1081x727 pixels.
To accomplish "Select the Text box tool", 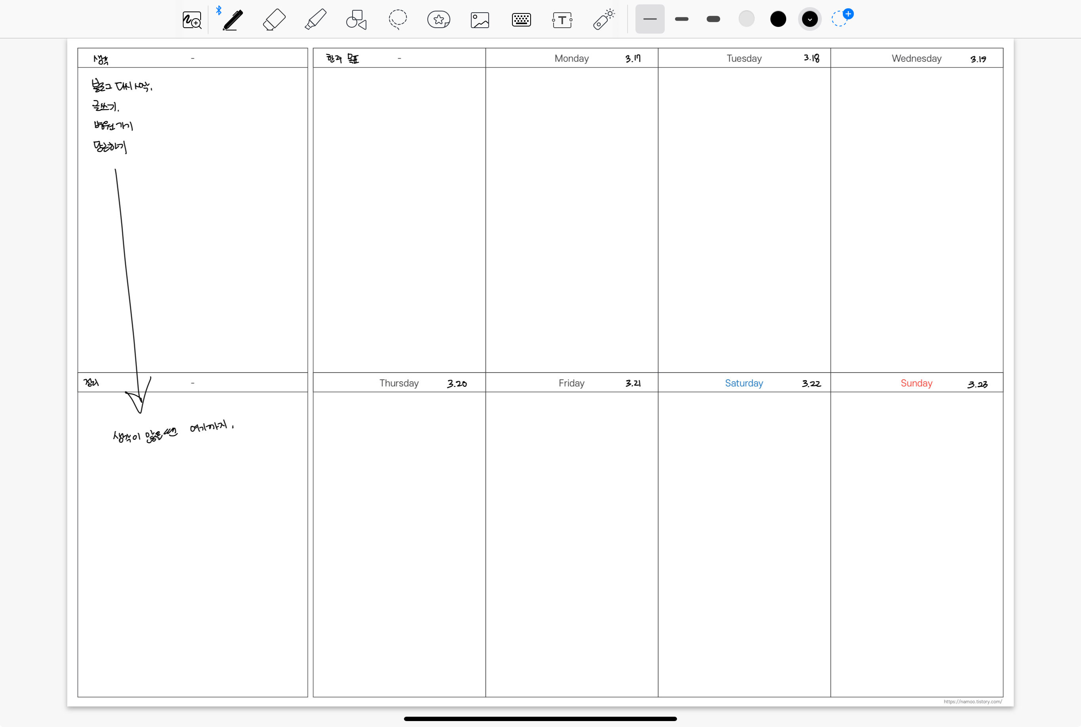I will point(562,20).
